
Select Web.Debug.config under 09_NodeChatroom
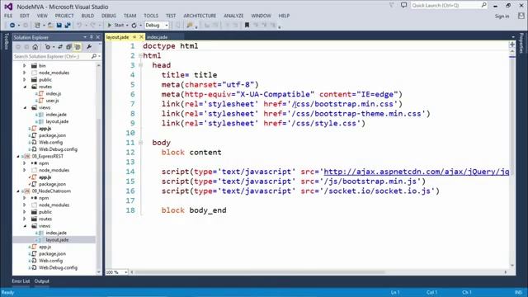click(58, 267)
